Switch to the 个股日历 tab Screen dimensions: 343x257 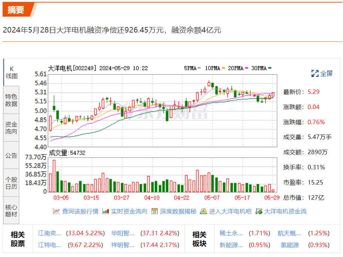tap(11, 183)
